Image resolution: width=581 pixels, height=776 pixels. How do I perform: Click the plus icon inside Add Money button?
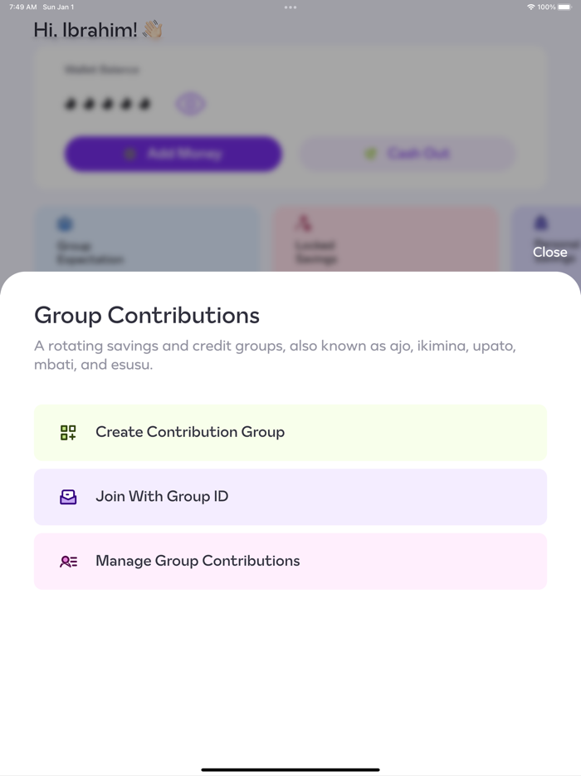(x=130, y=154)
